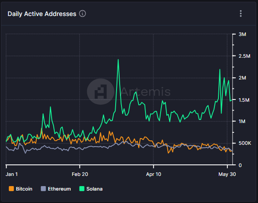Click the orange Bitcoin color swatch
The image size is (258, 203).
coord(12,189)
